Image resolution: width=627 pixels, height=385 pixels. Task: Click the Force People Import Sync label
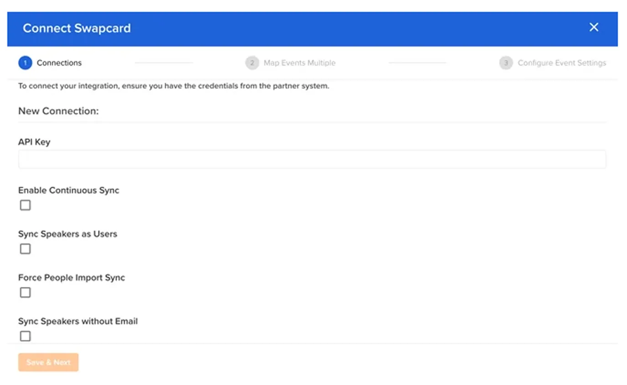tap(72, 277)
